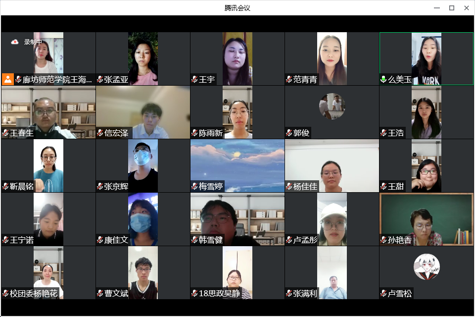Viewport: 475px width, 317px height.
Task: Click muted mic icon next to 信宏泽
Action: click(x=100, y=133)
